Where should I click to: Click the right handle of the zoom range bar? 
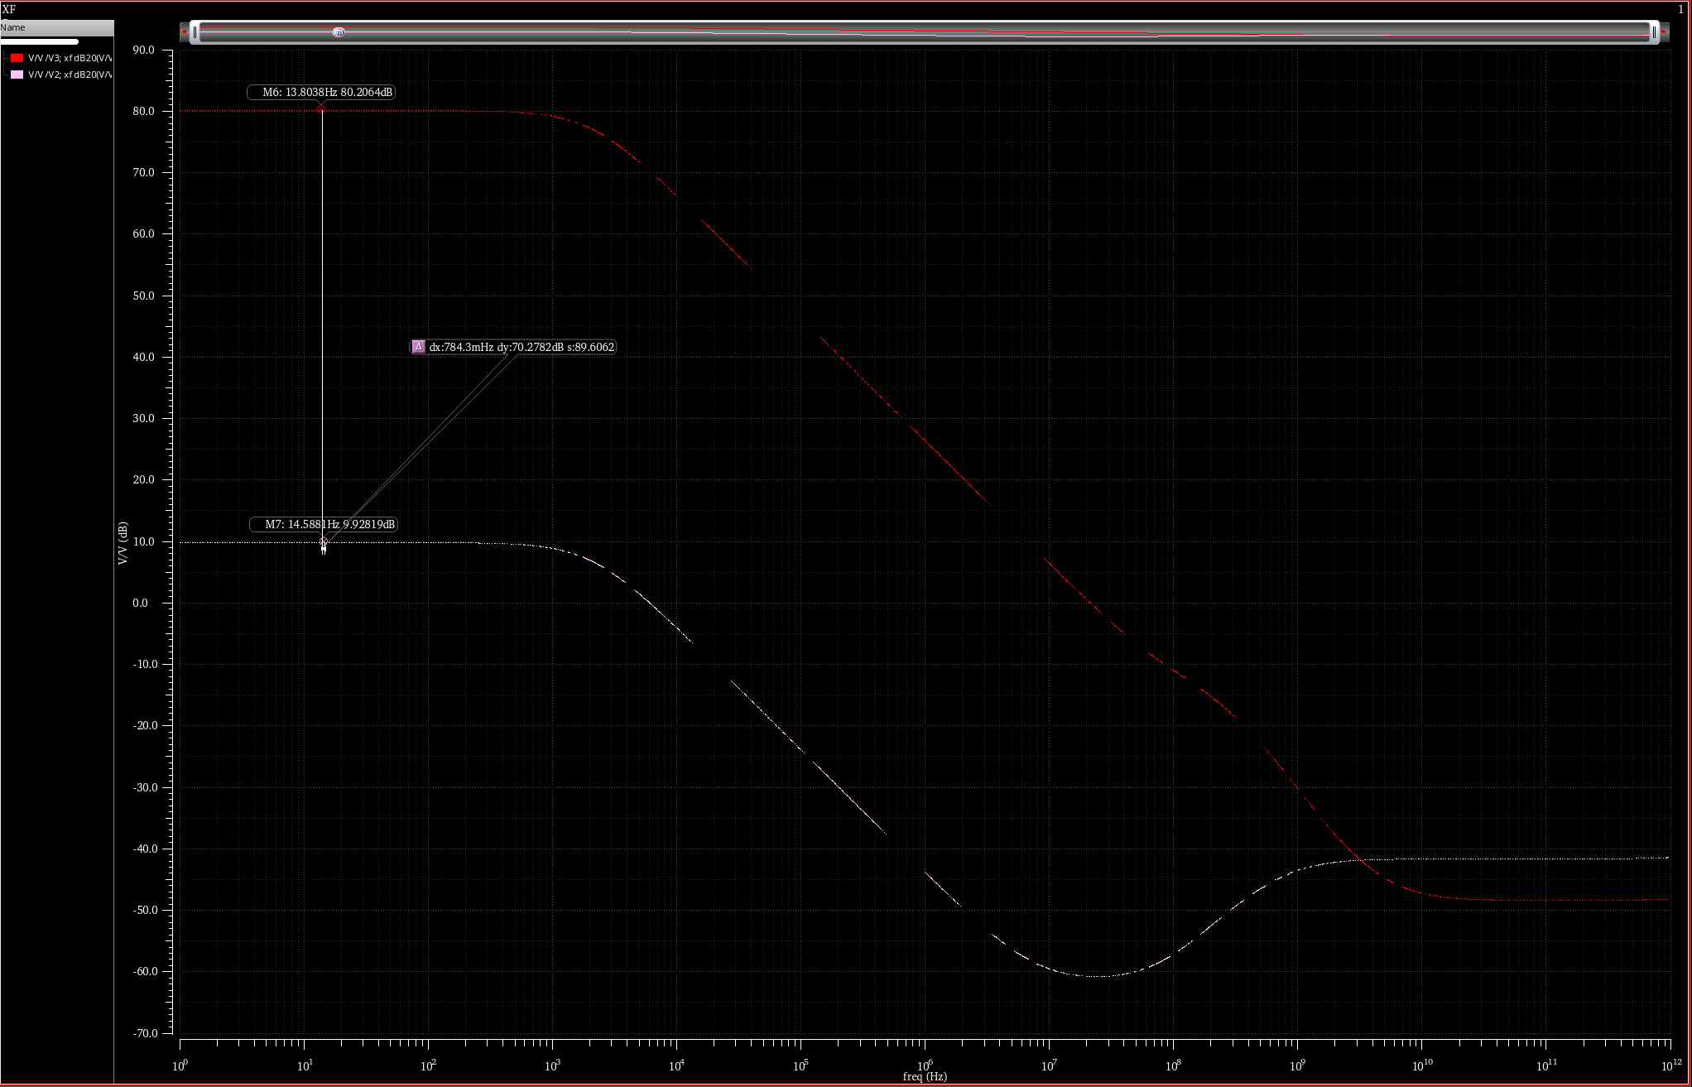pos(1654,32)
